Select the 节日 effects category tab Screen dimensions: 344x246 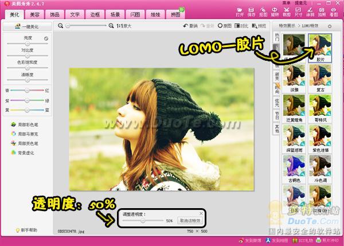[x=277, y=116]
